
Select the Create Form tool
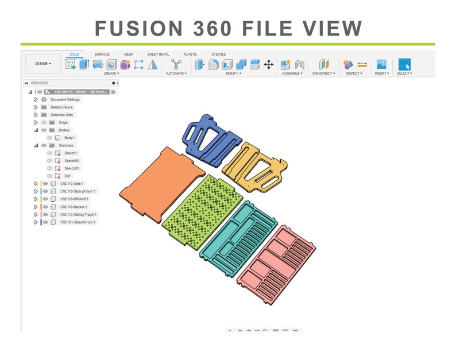tap(125, 64)
